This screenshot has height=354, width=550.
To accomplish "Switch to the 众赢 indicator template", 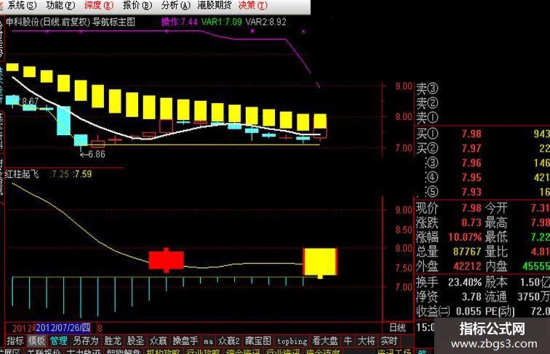I will [158, 341].
